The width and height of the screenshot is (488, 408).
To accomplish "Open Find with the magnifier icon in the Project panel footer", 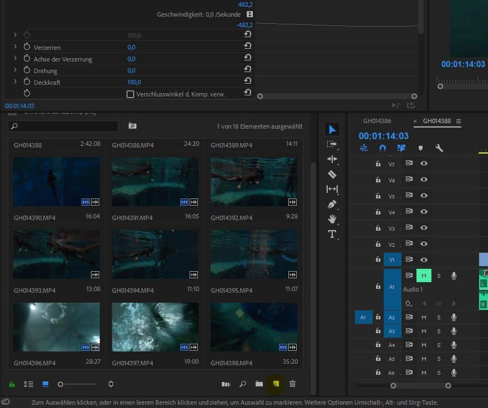I will pyautogui.click(x=243, y=384).
